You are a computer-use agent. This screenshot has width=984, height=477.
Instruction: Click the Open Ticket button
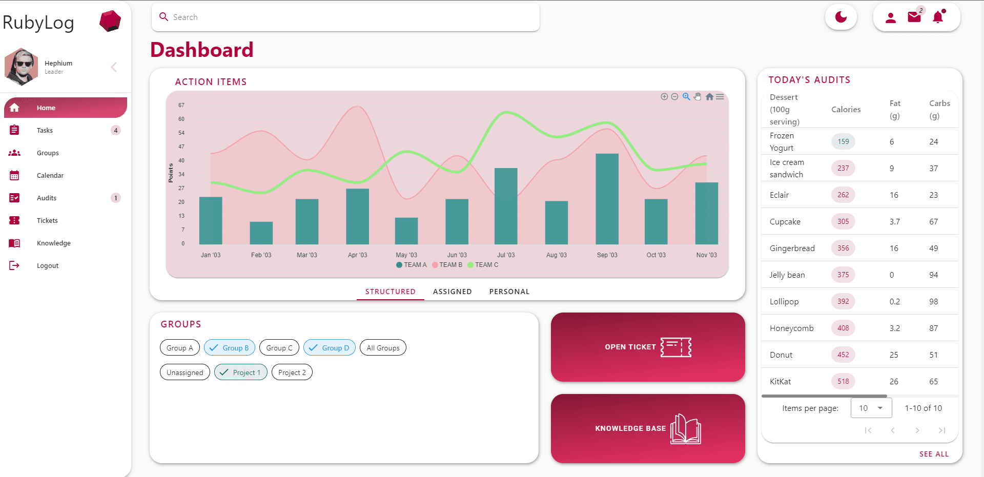[x=648, y=347]
